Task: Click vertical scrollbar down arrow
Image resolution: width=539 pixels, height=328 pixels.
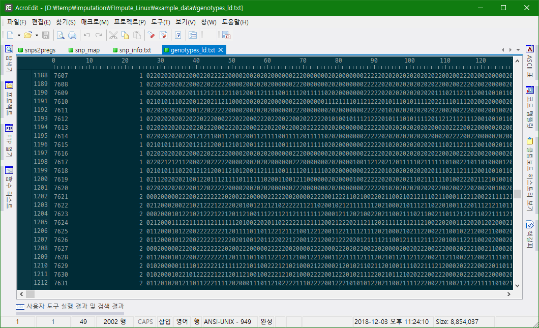Action: [517, 285]
